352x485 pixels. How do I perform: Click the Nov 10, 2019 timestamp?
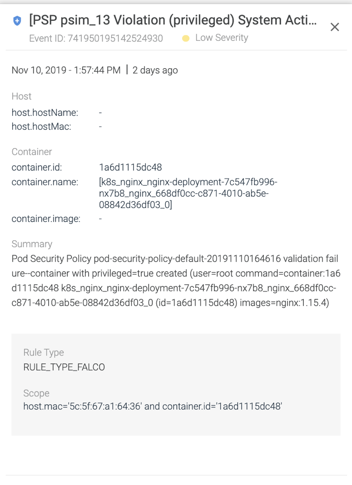point(66,70)
